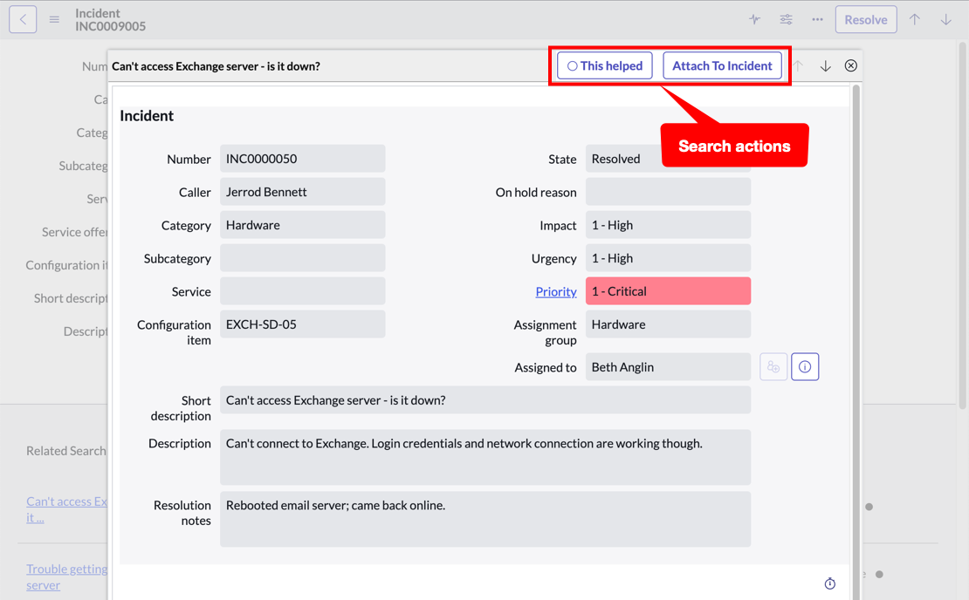Image resolution: width=969 pixels, height=600 pixels.
Task: Click Attach To Incident button
Action: tap(722, 65)
